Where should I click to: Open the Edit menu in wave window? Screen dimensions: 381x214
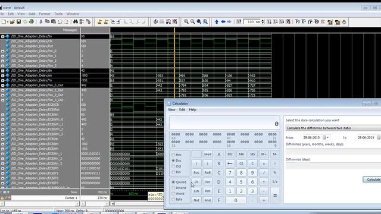click(x=11, y=14)
